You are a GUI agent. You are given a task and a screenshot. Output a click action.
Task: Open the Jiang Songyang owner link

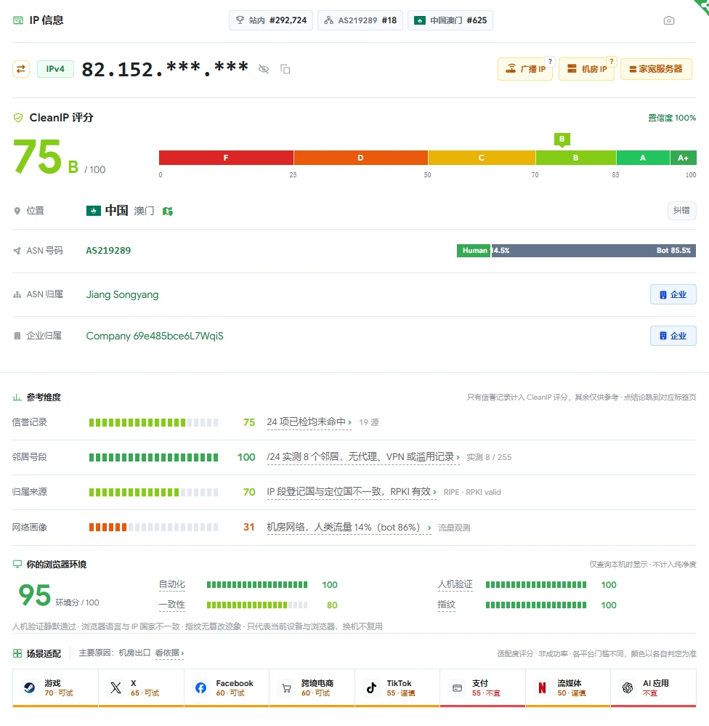click(x=122, y=294)
